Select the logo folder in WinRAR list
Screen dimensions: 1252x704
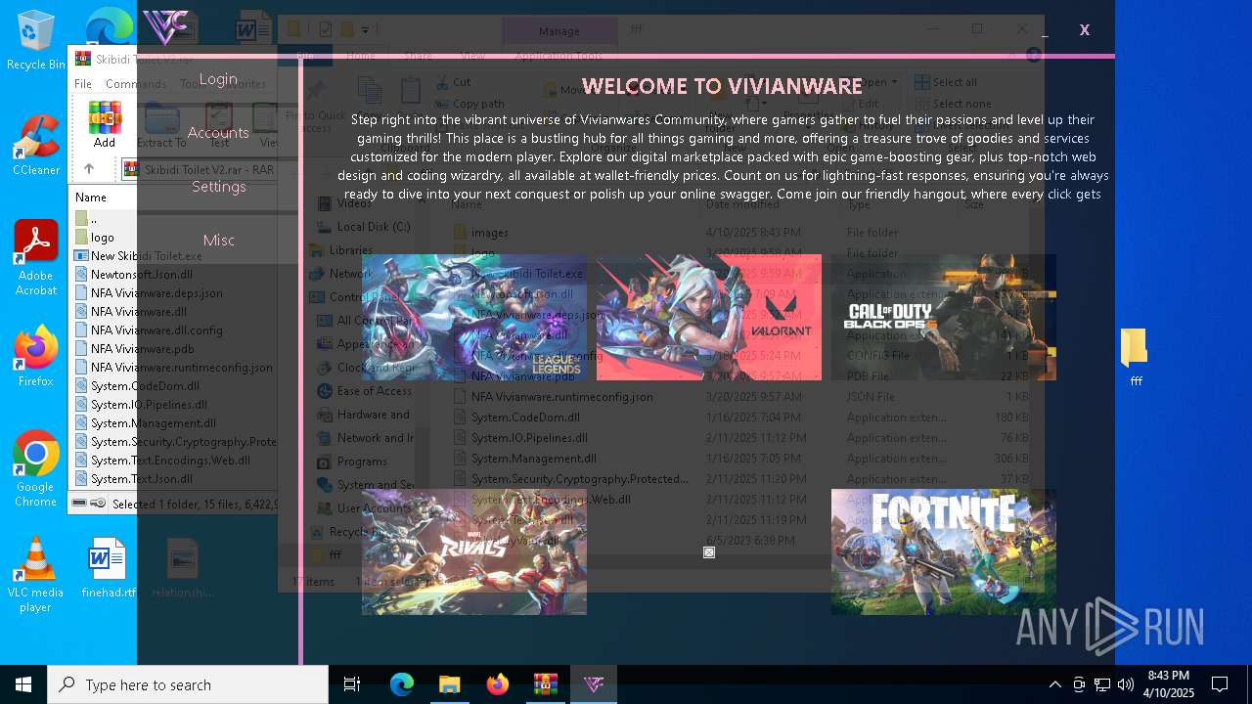(x=95, y=238)
